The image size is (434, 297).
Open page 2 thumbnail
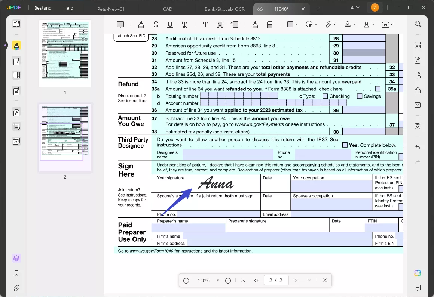[65, 138]
